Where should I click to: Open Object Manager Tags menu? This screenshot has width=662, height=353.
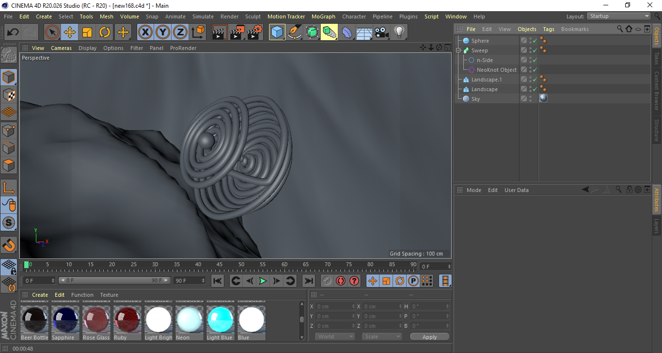(549, 29)
